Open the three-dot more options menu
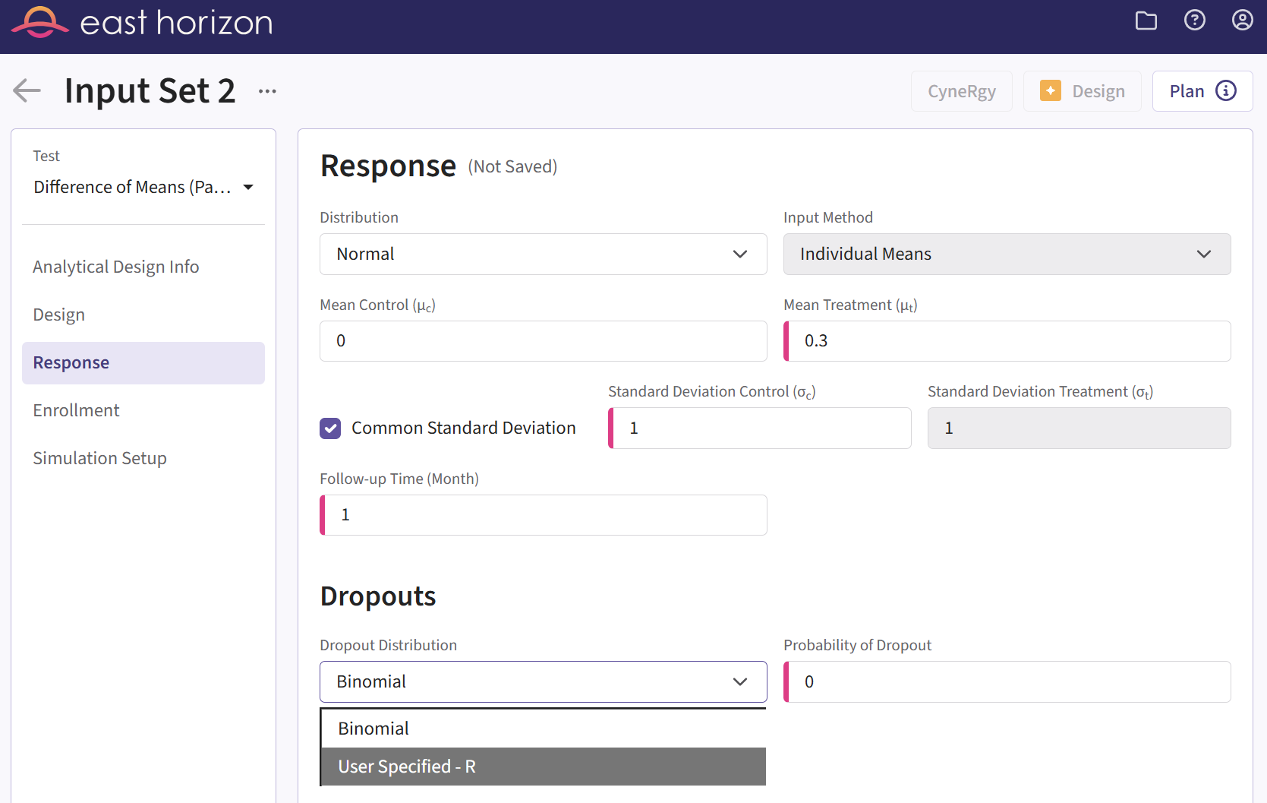Viewport: 1267px width, 803px height. 267,91
